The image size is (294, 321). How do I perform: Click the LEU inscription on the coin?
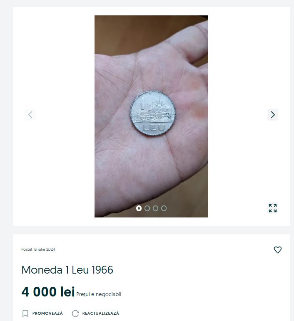click(x=154, y=128)
